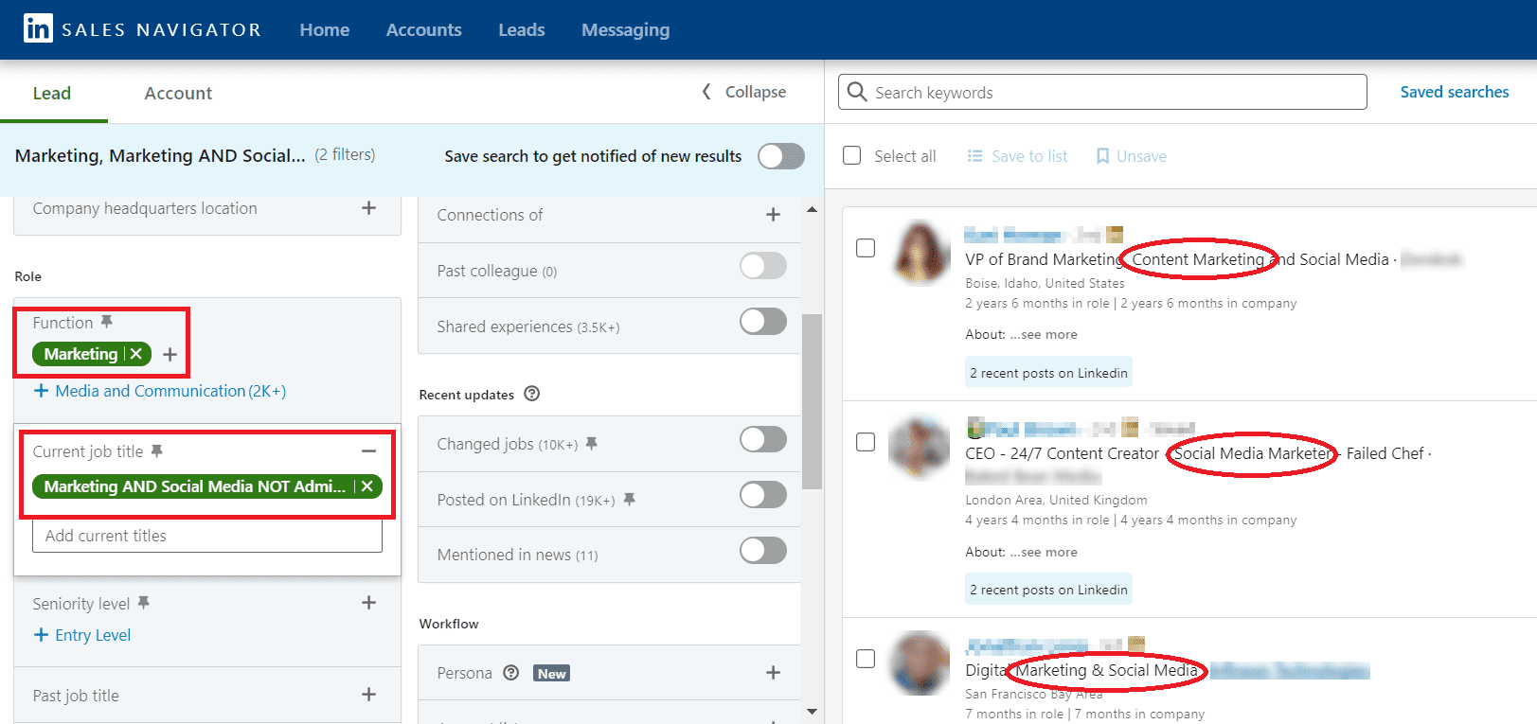The image size is (1537, 724).
Task: Expand the Company headquarters location filter
Action: pos(369,208)
